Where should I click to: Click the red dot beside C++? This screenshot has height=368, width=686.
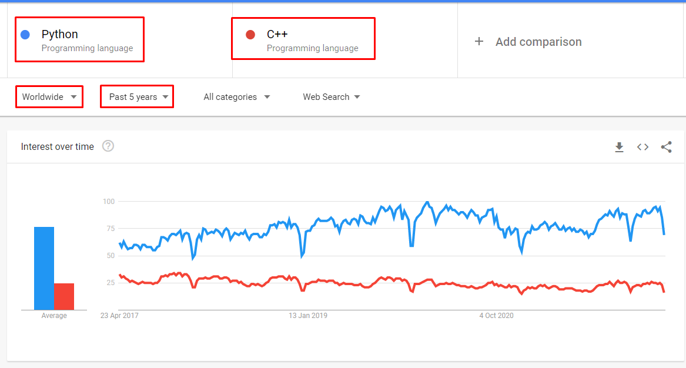(249, 34)
